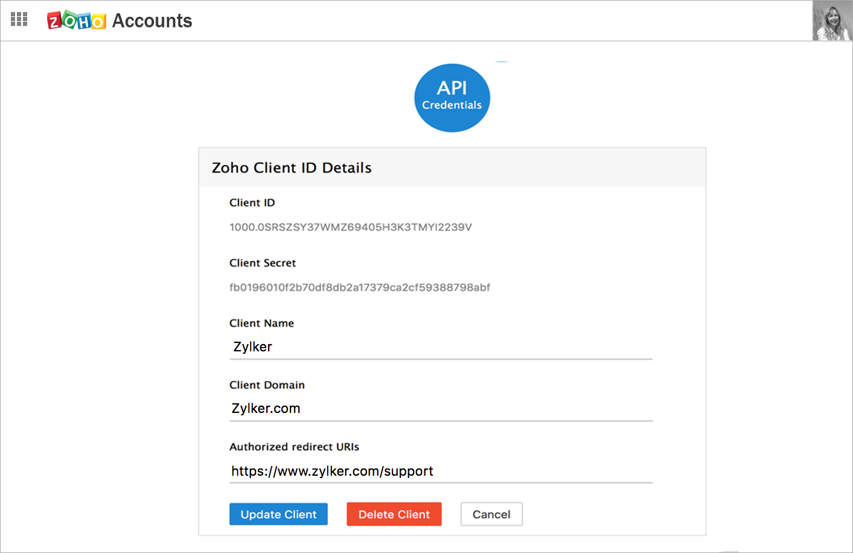The width and height of the screenshot is (853, 553).
Task: Select the Client Secret value text
Action: pyautogui.click(x=360, y=287)
